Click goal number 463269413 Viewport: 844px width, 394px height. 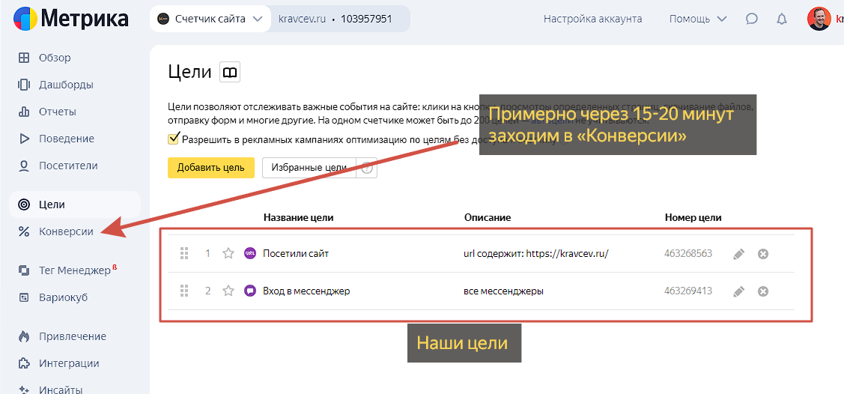pos(688,291)
